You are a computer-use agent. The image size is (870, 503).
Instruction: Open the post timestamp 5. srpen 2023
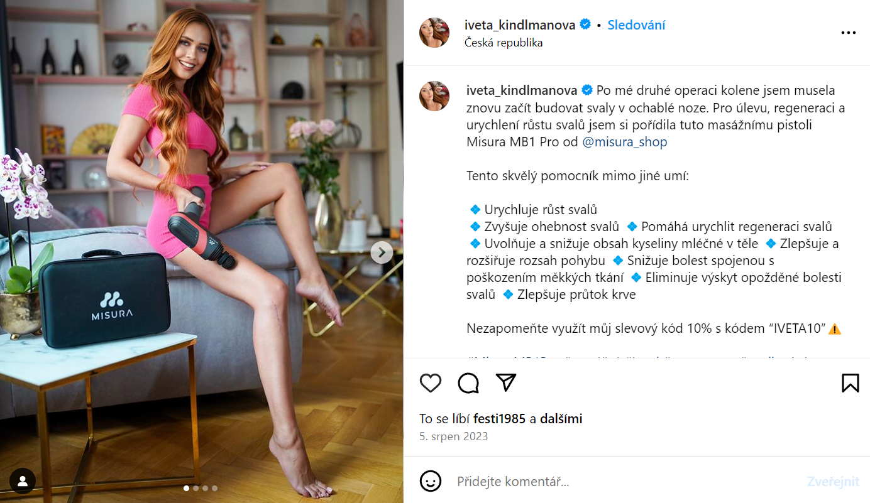coord(453,436)
